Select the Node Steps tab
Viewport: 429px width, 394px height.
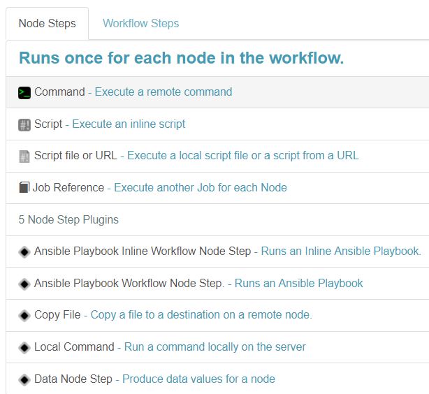pos(48,24)
